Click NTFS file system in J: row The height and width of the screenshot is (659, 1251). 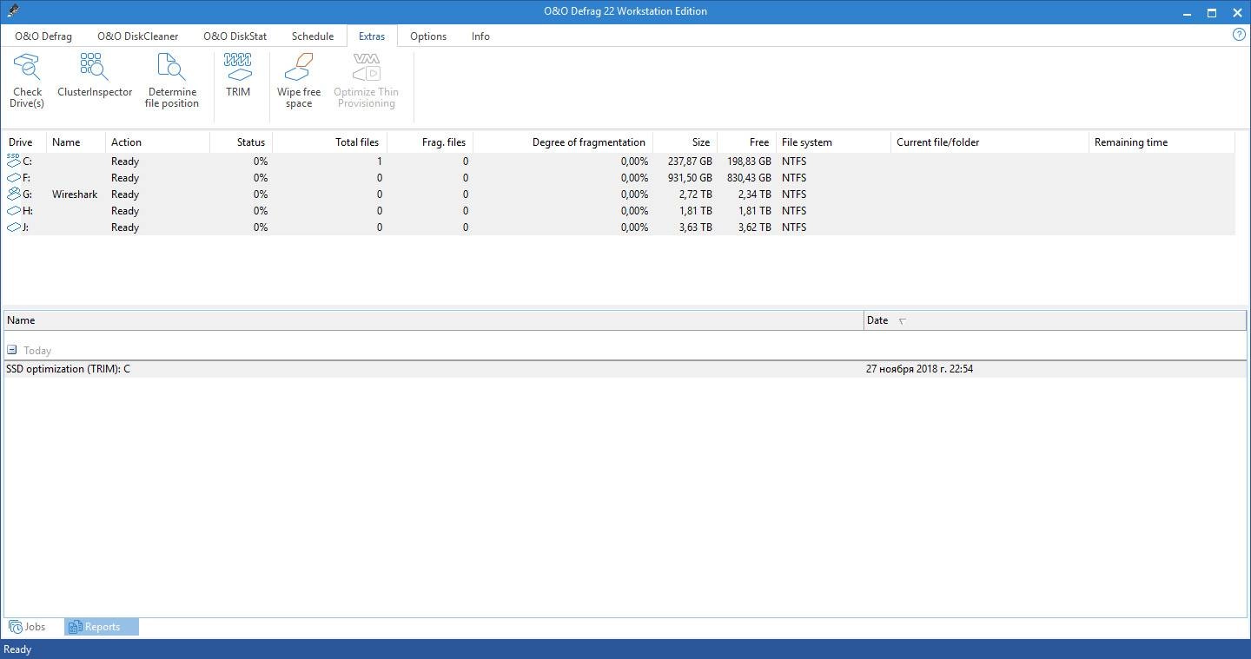pos(794,227)
